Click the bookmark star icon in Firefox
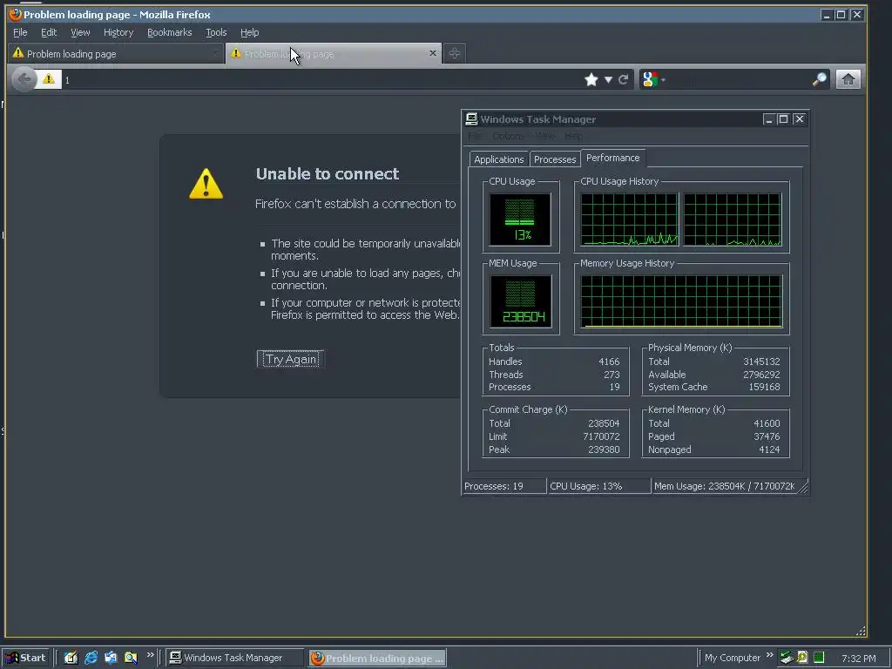The width and height of the screenshot is (892, 669). 591,79
